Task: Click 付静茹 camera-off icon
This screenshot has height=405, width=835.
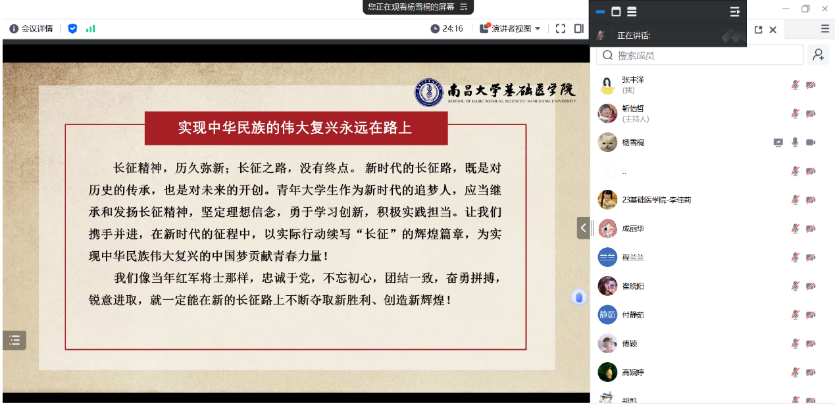Action: click(x=811, y=315)
